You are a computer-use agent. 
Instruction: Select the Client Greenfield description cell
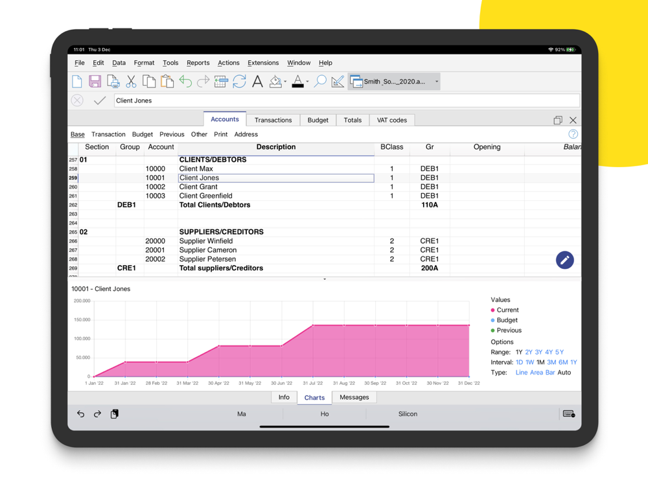pyautogui.click(x=275, y=196)
